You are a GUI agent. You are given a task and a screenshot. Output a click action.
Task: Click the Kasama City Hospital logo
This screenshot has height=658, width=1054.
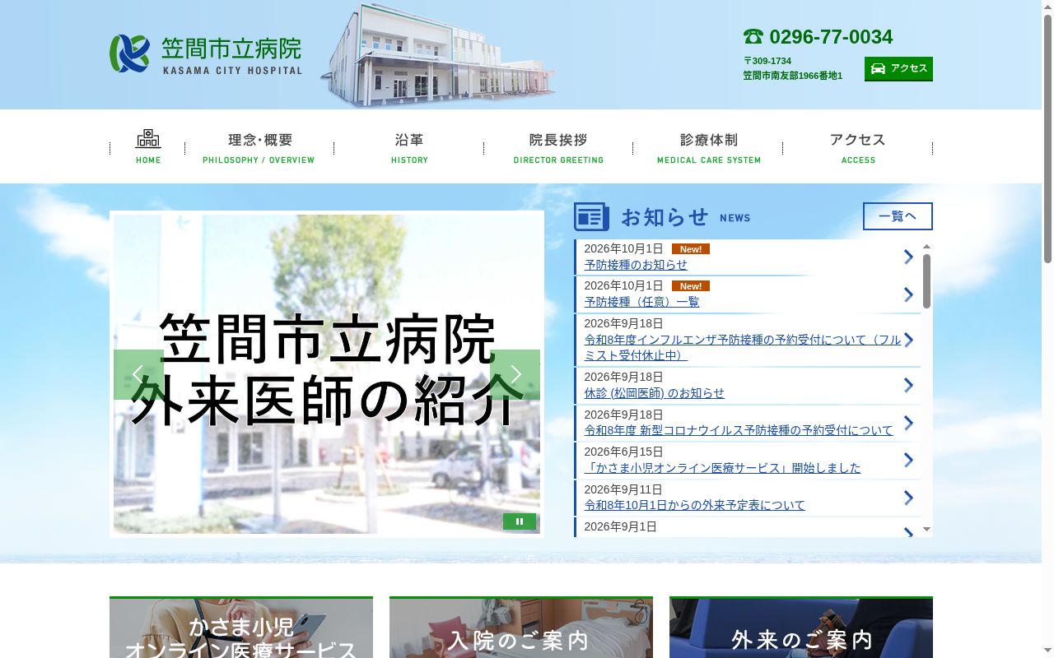(206, 54)
